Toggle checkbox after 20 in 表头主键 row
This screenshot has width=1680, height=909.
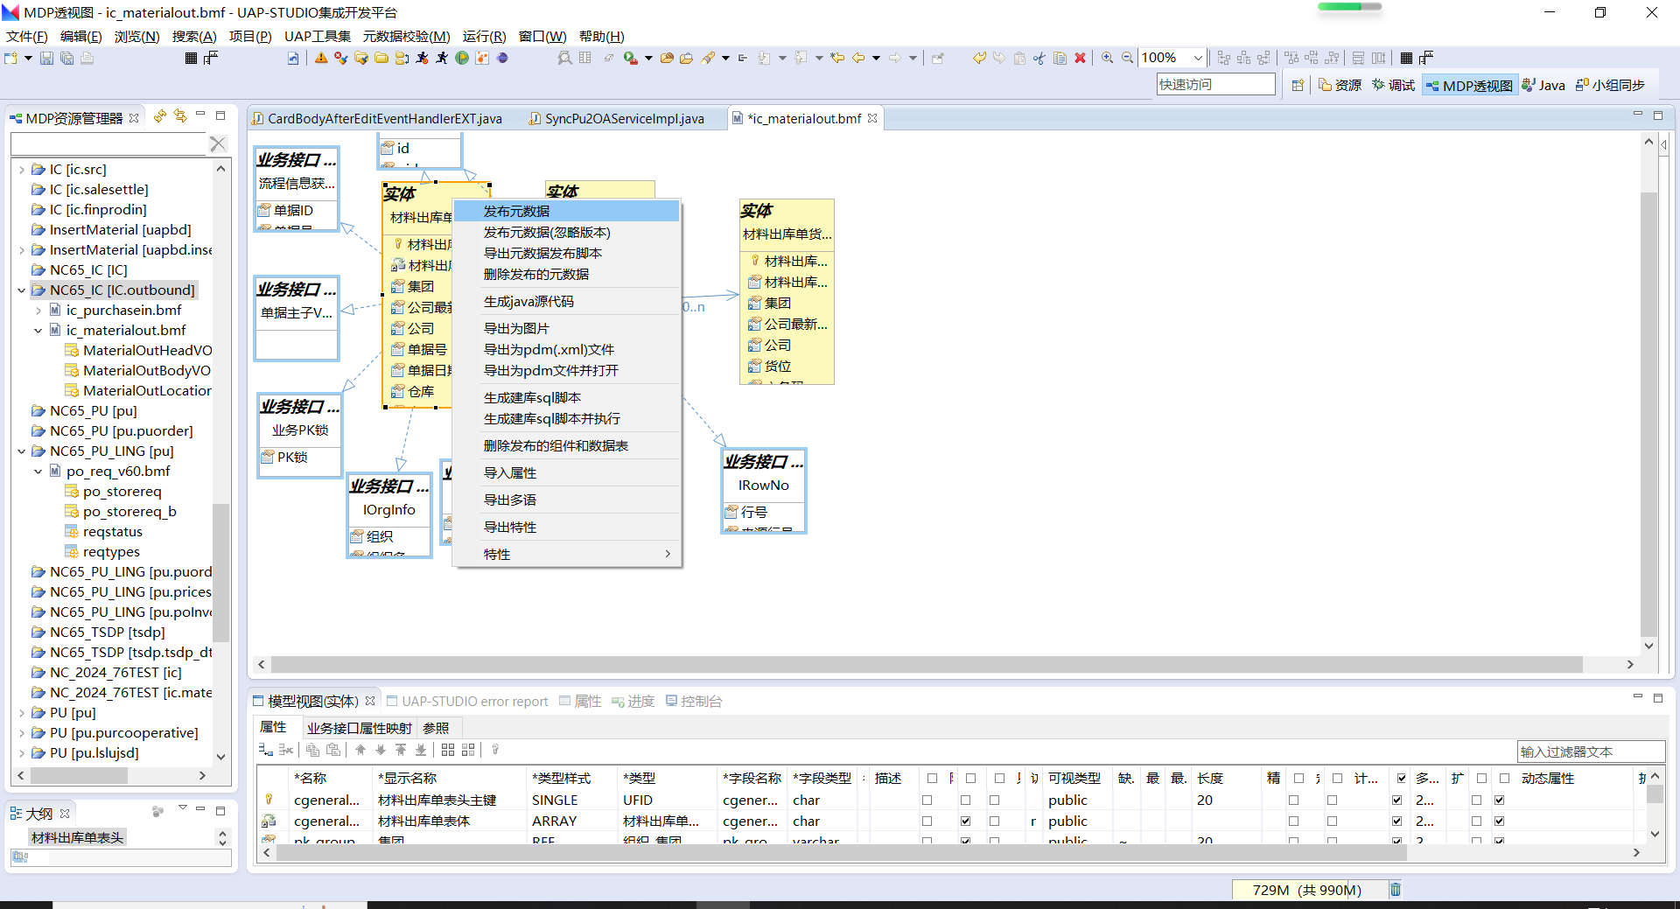tap(1294, 800)
